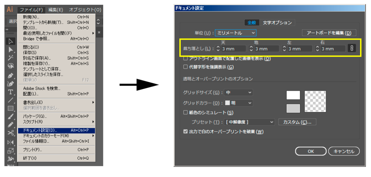Select the Curvature tool
This screenshot has height=177, width=371.
coord(11,84)
